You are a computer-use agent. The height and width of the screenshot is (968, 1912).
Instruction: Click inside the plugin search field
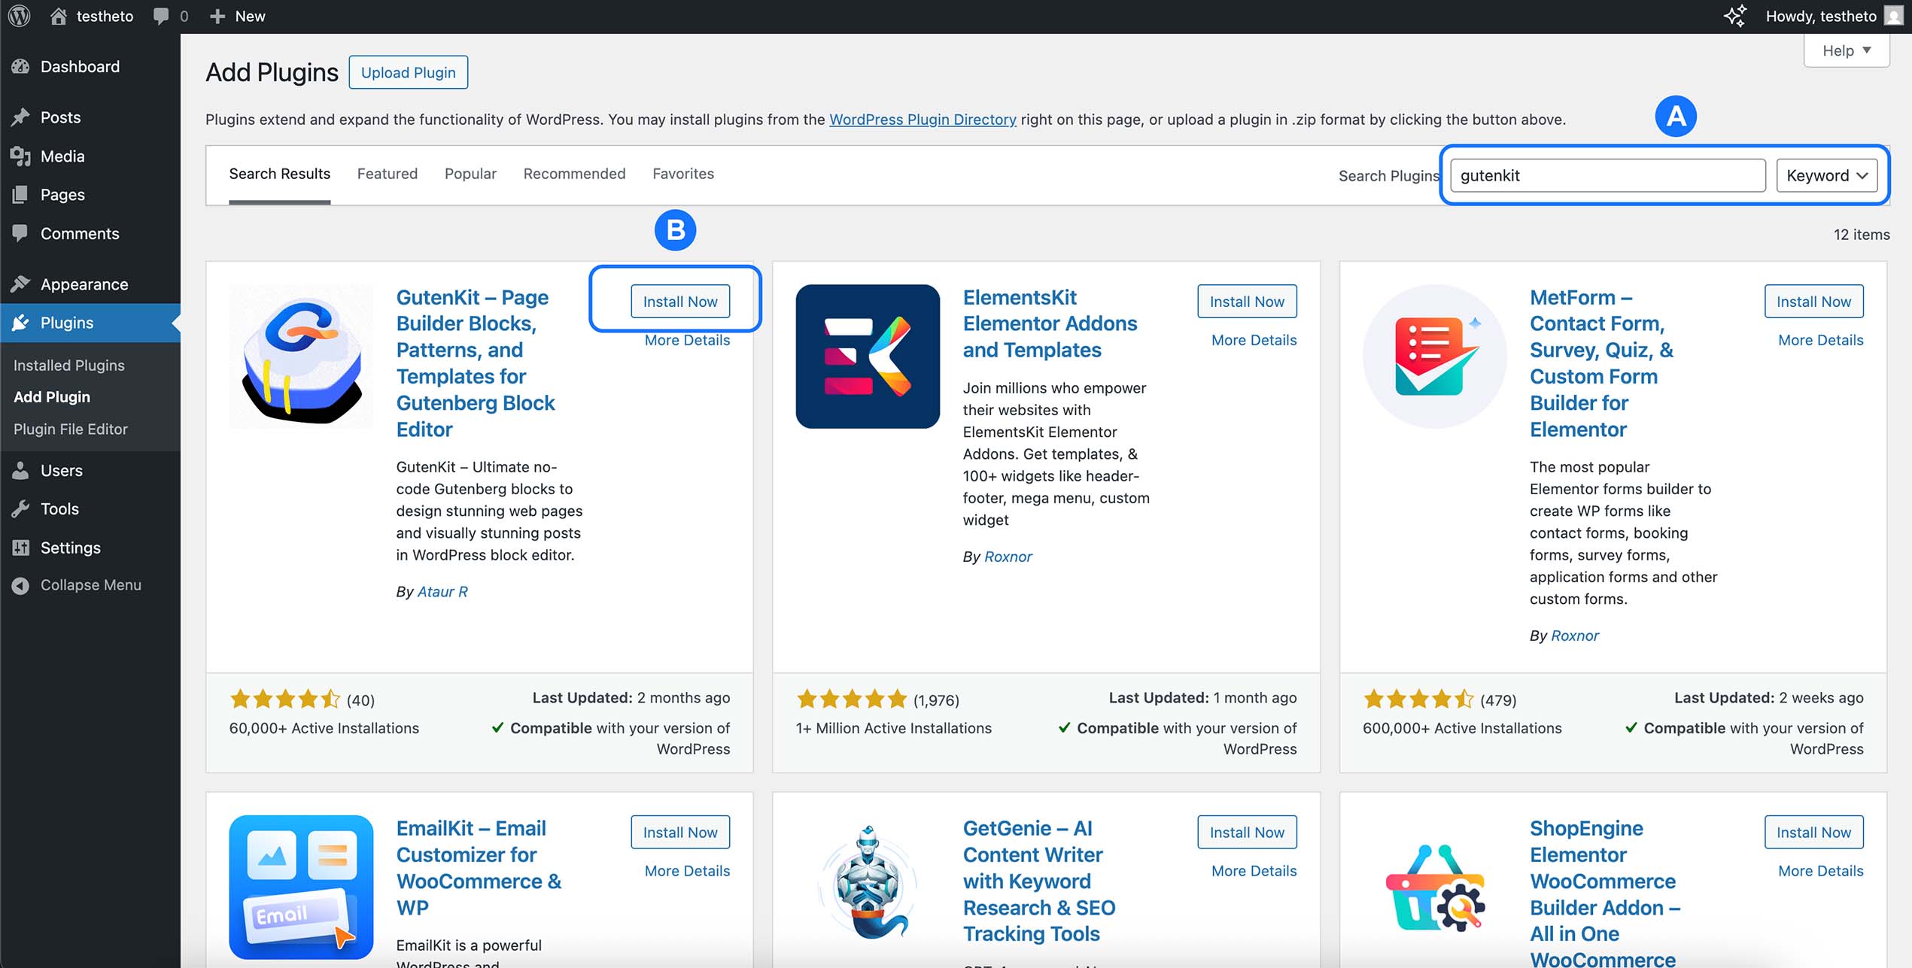pyautogui.click(x=1607, y=175)
